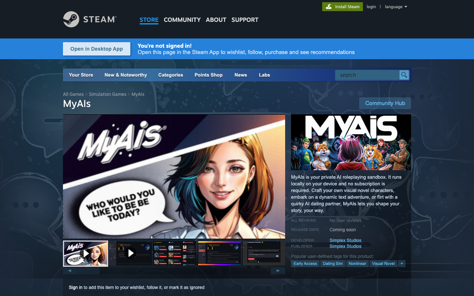Click the Dating Sim tag
Image resolution: width=474 pixels, height=296 pixels.
click(333, 263)
